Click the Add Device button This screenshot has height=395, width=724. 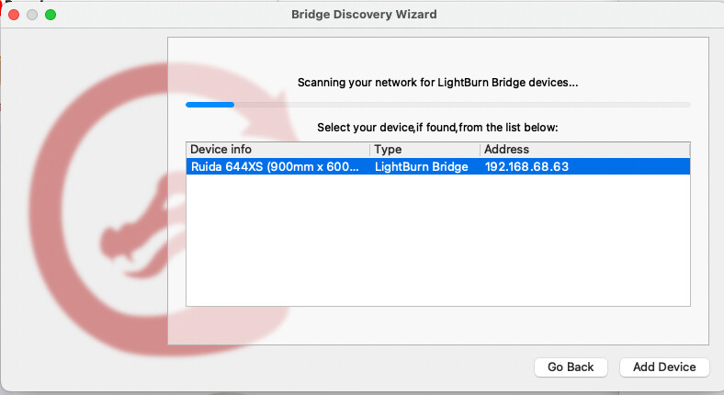click(664, 367)
